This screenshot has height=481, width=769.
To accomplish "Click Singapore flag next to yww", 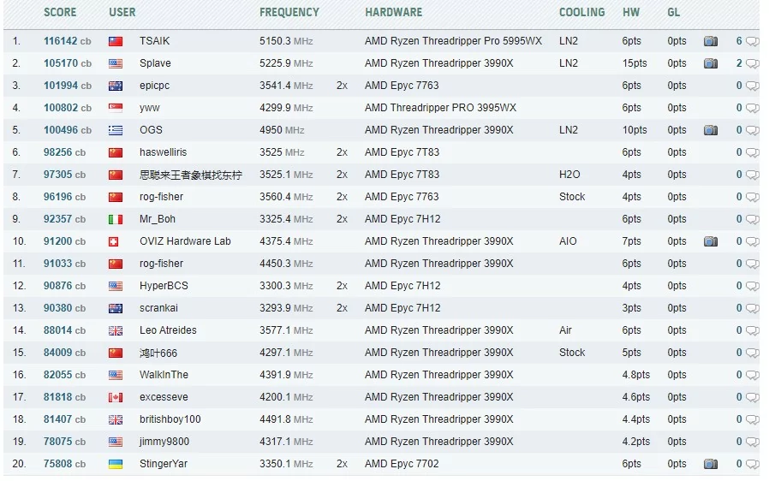I will 116,109.
